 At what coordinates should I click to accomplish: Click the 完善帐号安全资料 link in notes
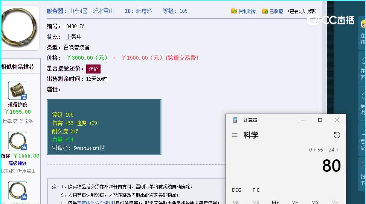pyautogui.click(x=95, y=202)
